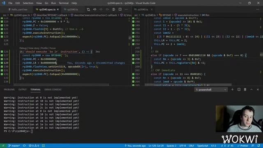Click inside the PowerShell terminal prompt
The height and width of the screenshot is (148, 263).
32,131
